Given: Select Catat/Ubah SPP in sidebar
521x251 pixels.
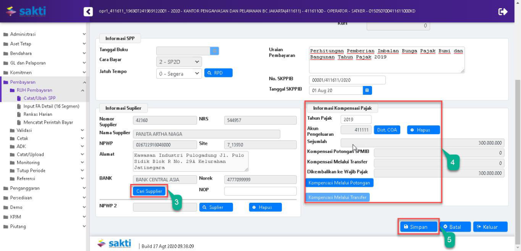Looking at the screenshot, I should click(x=39, y=98).
